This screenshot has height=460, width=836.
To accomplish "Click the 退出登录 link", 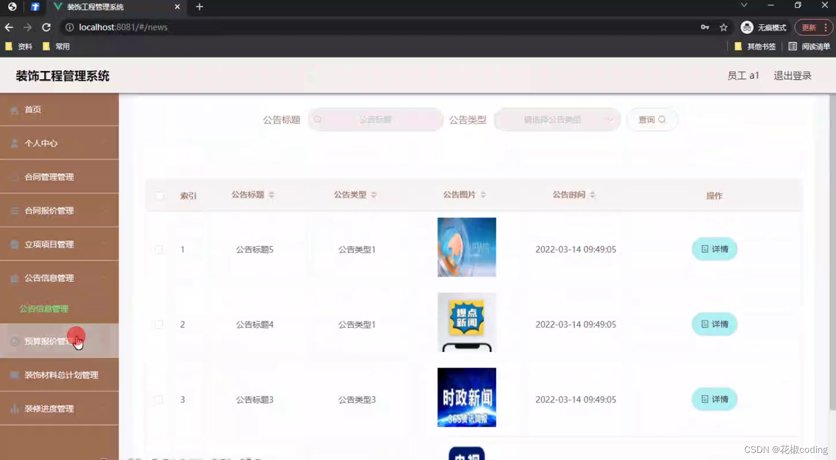I will [792, 75].
